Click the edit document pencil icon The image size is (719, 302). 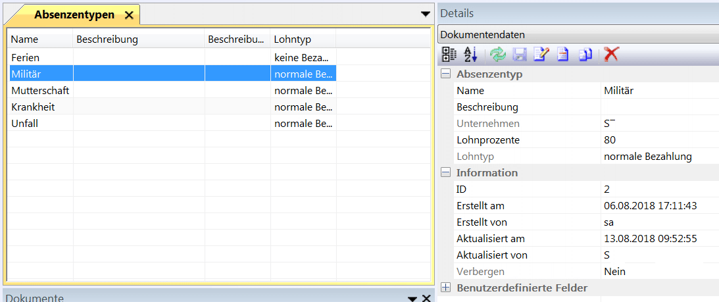[x=541, y=55]
